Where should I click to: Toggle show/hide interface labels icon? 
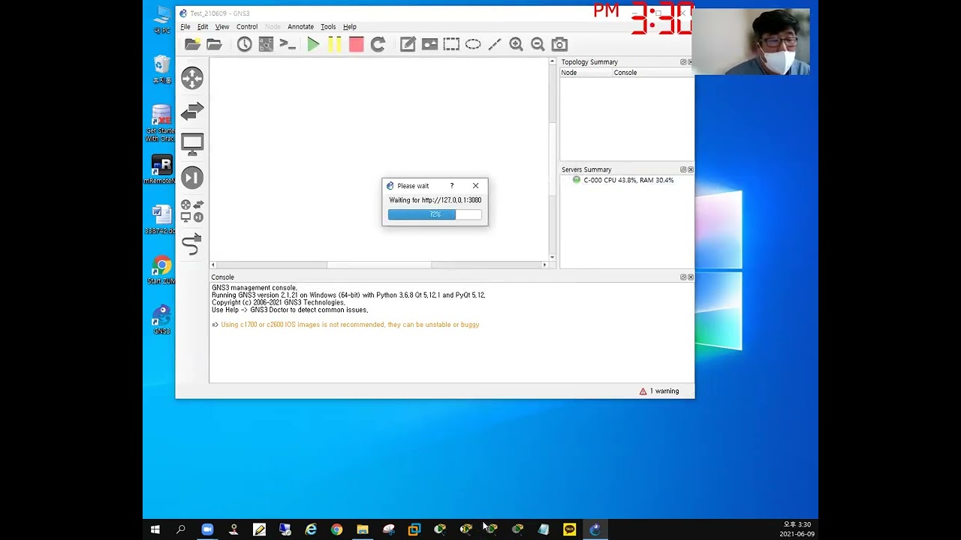[266, 44]
